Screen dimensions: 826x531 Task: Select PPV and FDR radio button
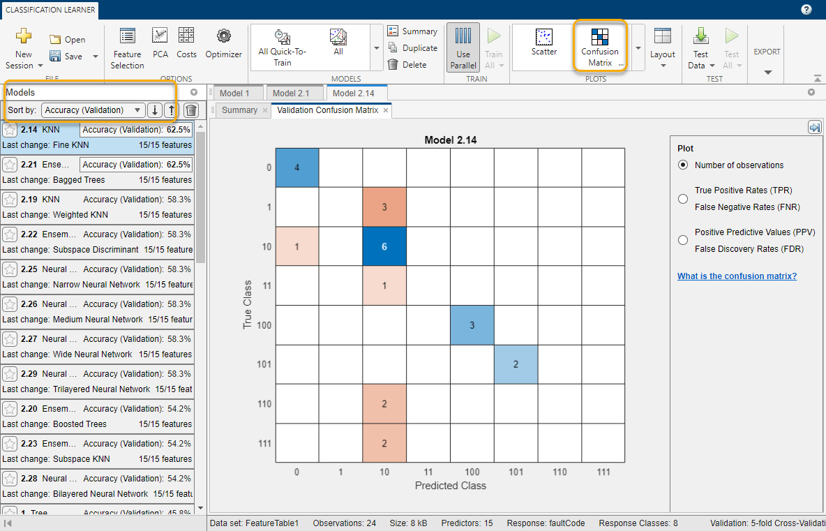pos(683,240)
